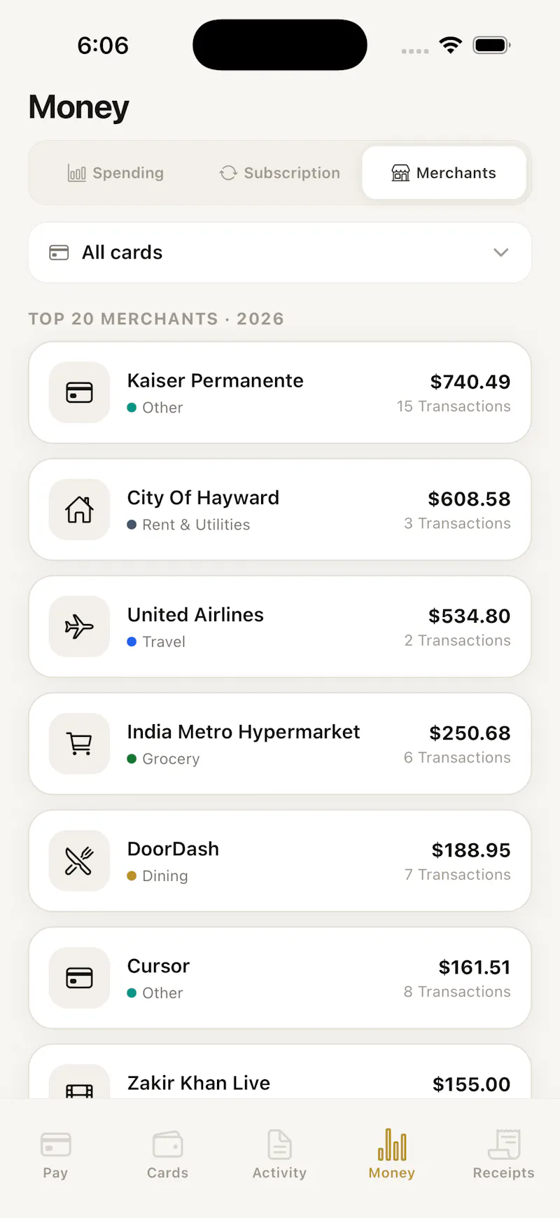
Task: View the $740.49 Kaiser Permanente total
Action: [470, 382]
